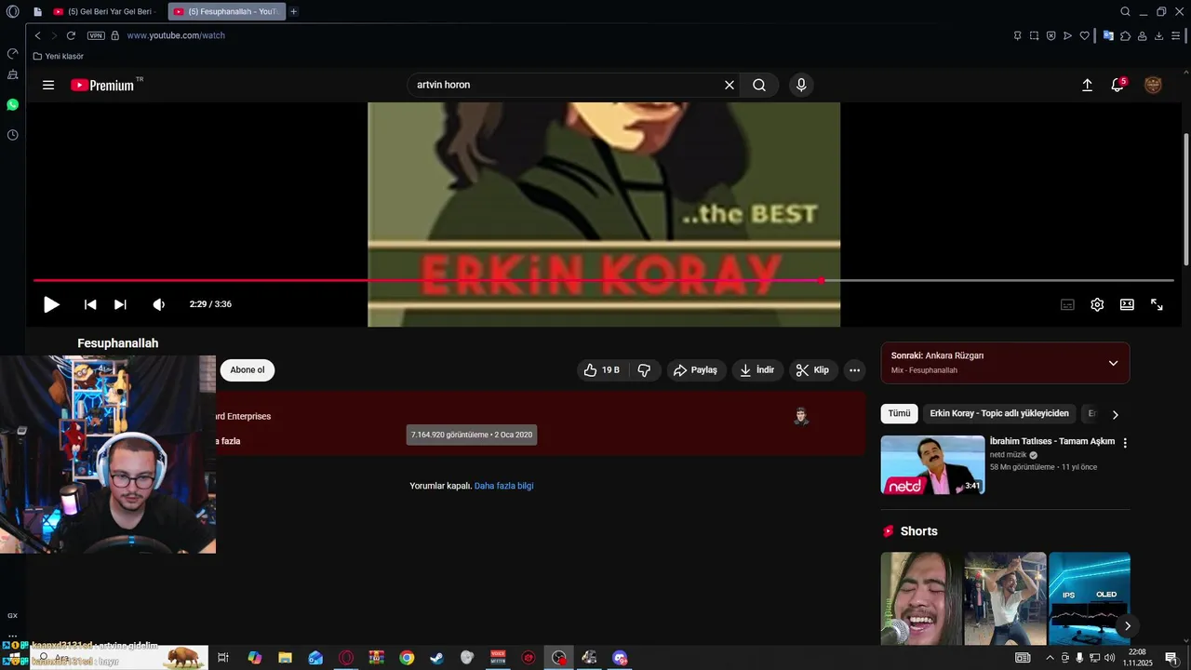Run search with magnifier button
Image resolution: width=1191 pixels, height=670 pixels.
[x=759, y=85]
